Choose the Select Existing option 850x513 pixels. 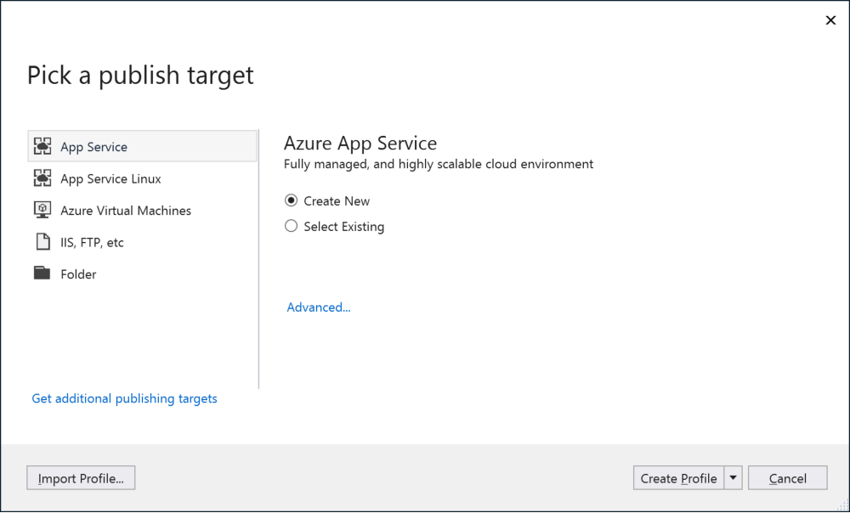click(290, 226)
